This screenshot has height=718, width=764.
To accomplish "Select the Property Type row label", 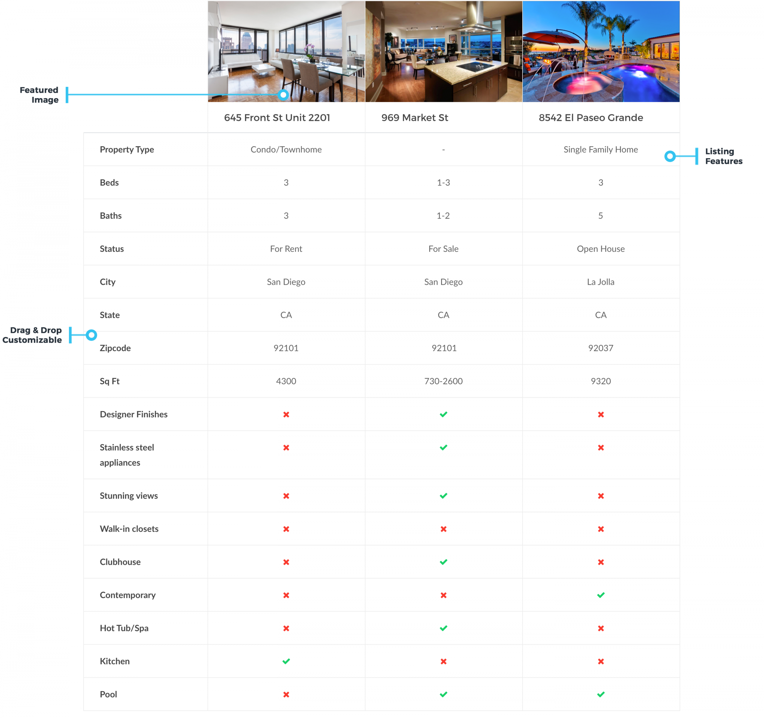I will 127,150.
